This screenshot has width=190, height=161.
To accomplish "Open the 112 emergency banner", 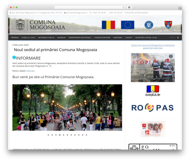I will click(153, 129).
